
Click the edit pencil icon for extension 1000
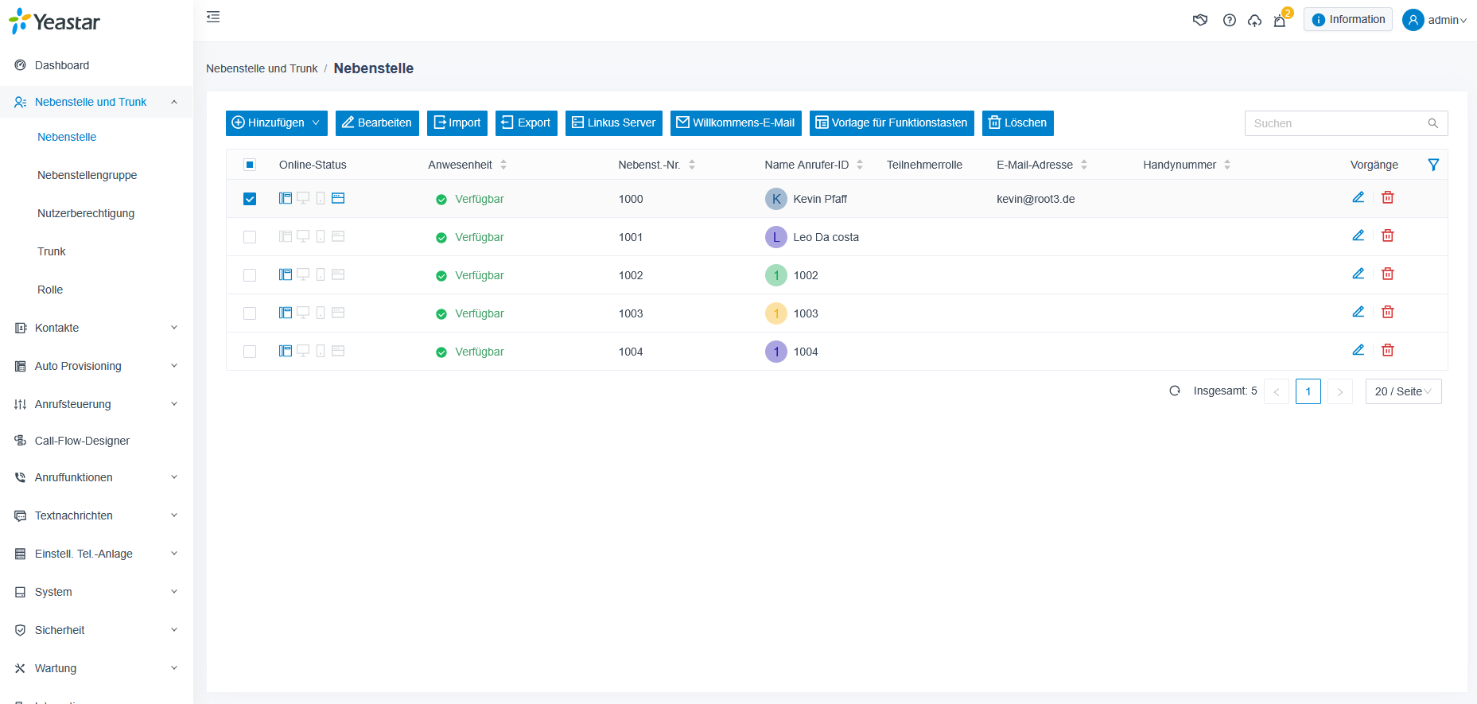1358,197
